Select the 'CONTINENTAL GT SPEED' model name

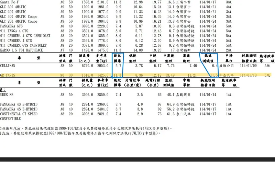[19, 114]
